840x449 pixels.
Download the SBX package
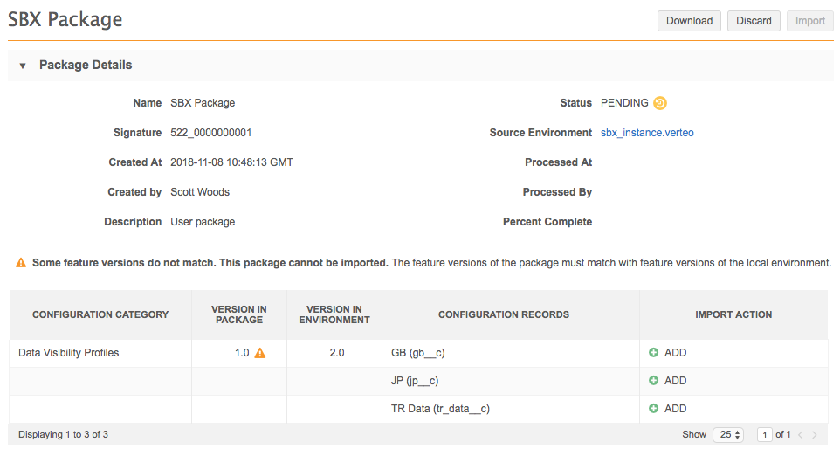689,21
